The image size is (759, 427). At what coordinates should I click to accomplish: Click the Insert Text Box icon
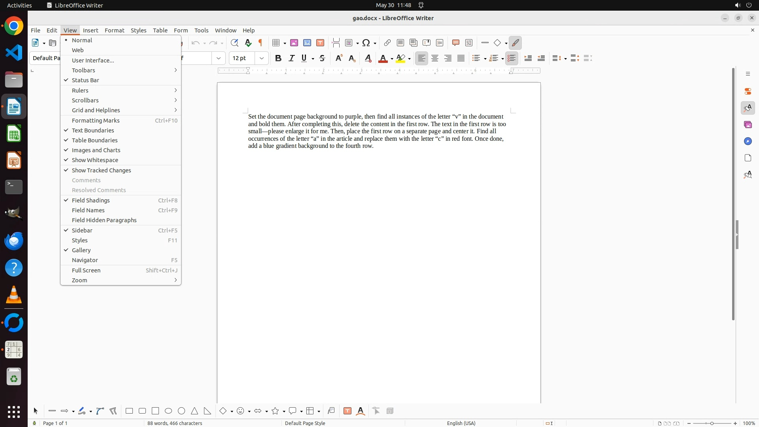point(320,43)
